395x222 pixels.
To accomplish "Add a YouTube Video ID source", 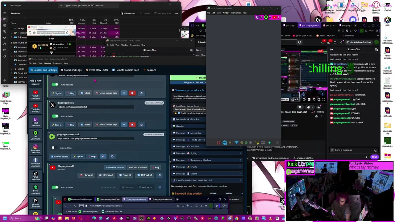I will point(35,108).
